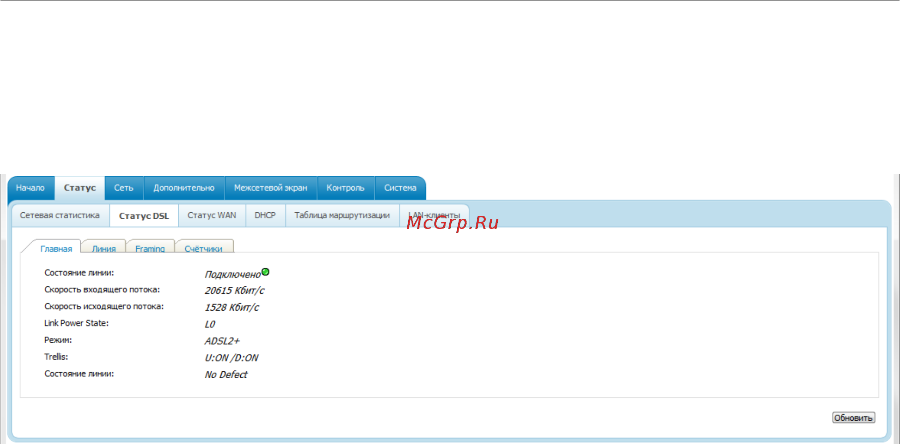Click the 1528 Кбит/с upstream value
Image resolution: width=900 pixels, height=444 pixels.
tap(231, 307)
